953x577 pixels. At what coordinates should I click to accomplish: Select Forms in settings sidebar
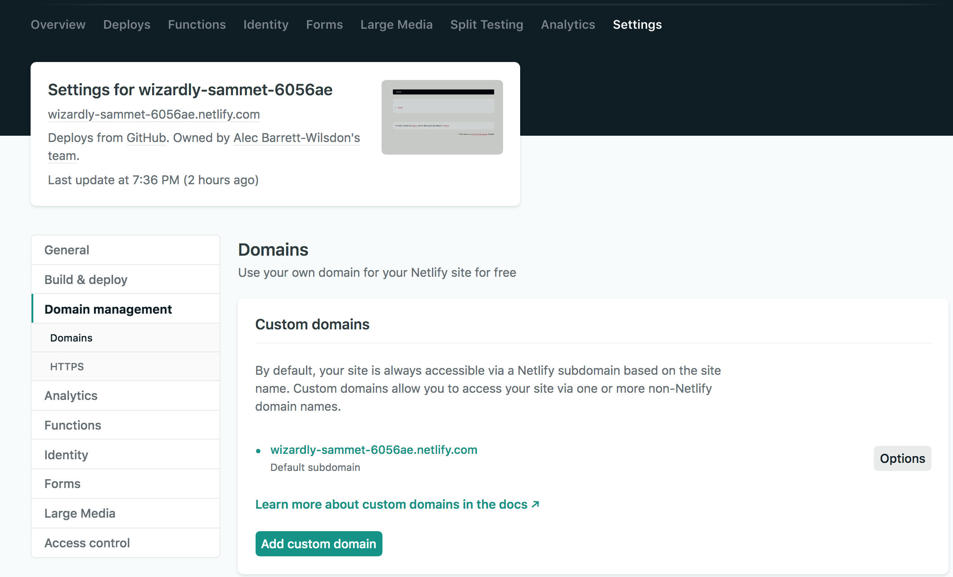pos(126,484)
